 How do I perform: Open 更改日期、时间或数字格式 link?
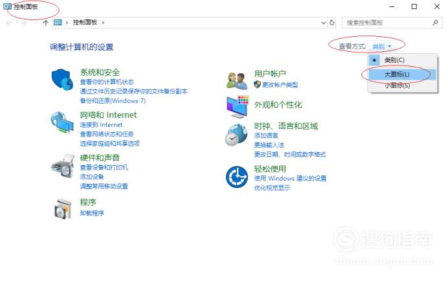click(290, 154)
